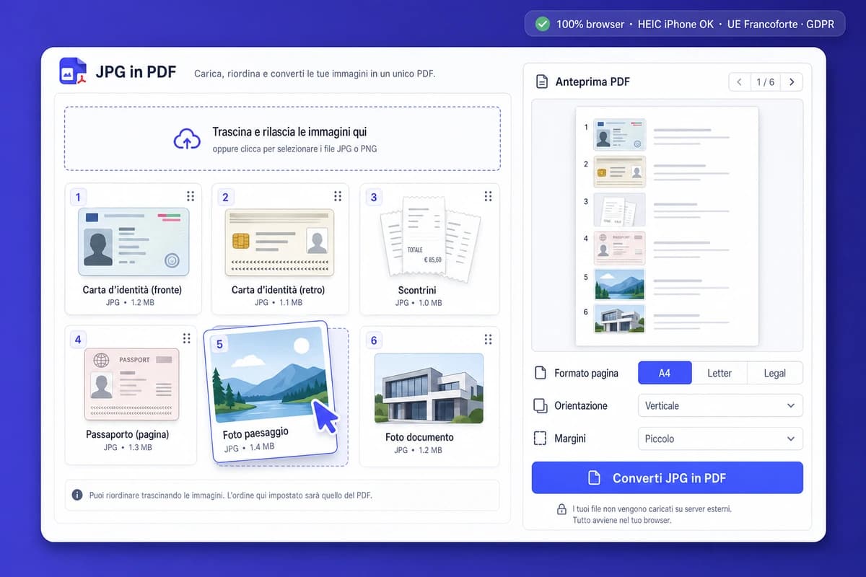Click the green checkmark badge icon
The height and width of the screenshot is (577, 866).
click(x=542, y=24)
